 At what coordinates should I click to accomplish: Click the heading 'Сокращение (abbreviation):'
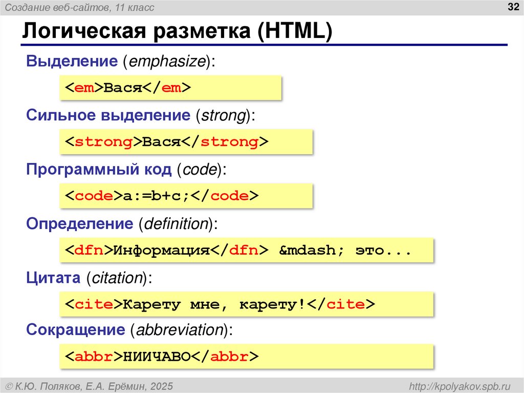pyautogui.click(x=129, y=330)
